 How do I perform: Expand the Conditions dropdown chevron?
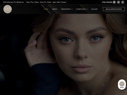pos(87,9)
